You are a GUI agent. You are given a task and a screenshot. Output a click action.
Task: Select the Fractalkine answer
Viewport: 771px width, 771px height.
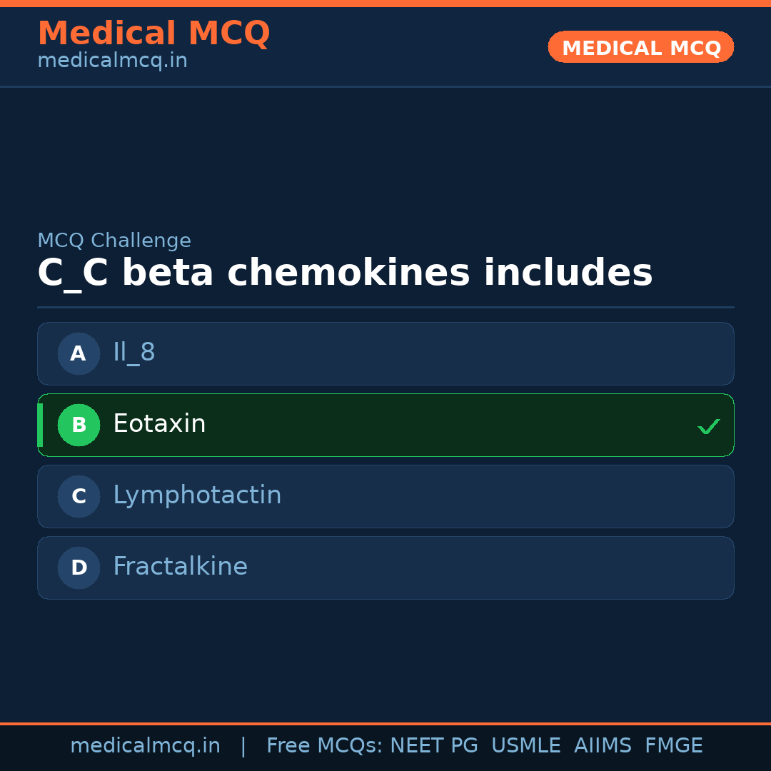180,567
